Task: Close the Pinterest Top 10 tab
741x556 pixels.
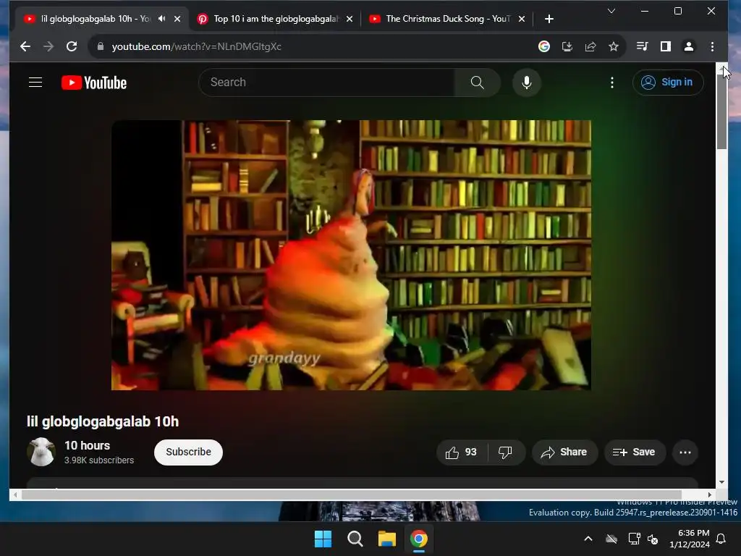Action: (x=350, y=19)
